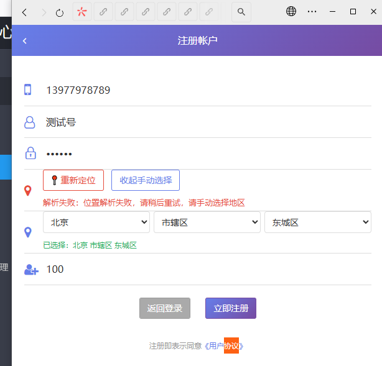Open the 《用户协议》 link
This screenshot has height=366, width=382.
point(223,345)
